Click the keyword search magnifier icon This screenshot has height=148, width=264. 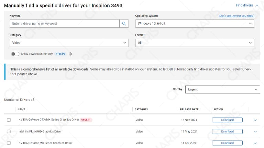coord(124,24)
